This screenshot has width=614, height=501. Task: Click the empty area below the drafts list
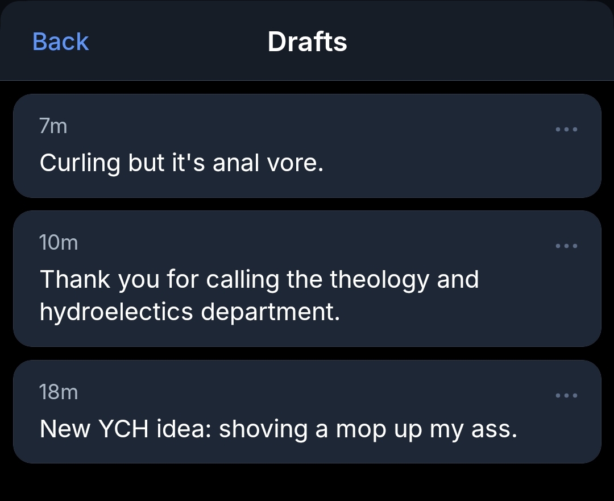(307, 482)
